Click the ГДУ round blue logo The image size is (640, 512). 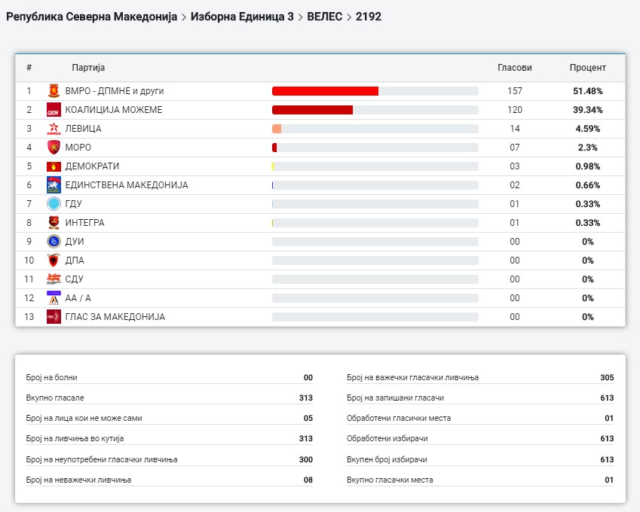point(54,204)
